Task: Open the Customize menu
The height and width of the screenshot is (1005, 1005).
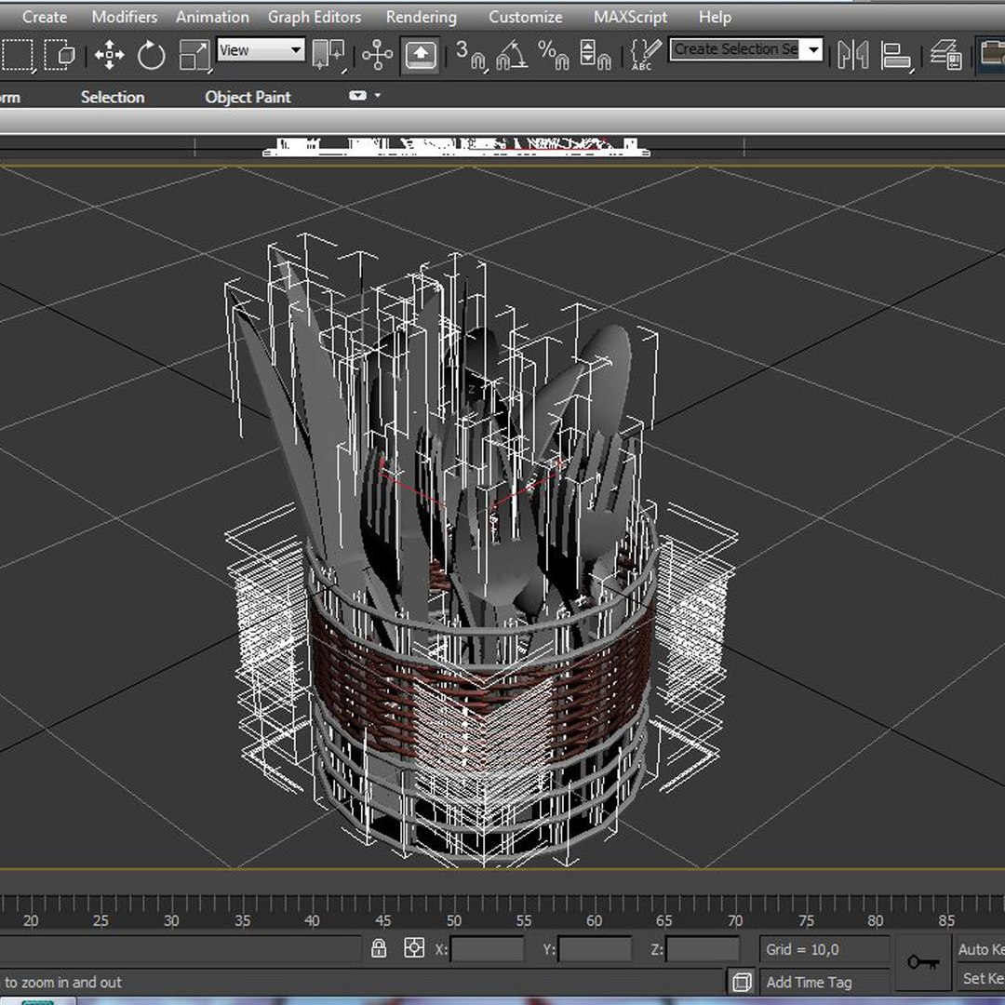Action: (526, 18)
